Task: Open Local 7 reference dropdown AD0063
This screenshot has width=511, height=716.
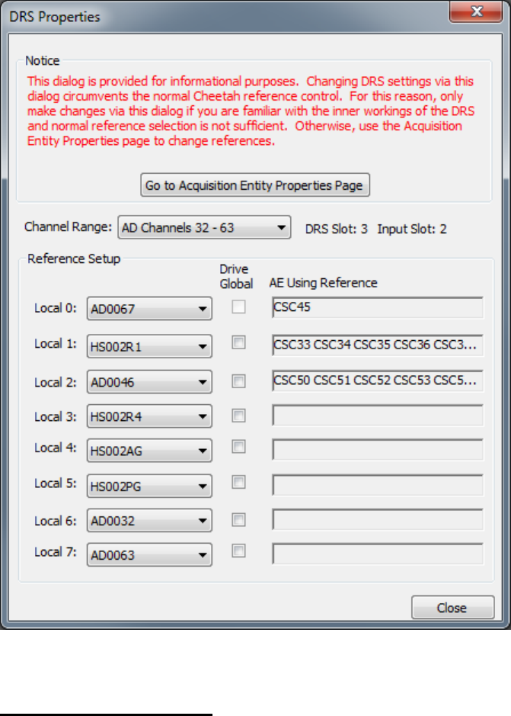Action: click(149, 555)
